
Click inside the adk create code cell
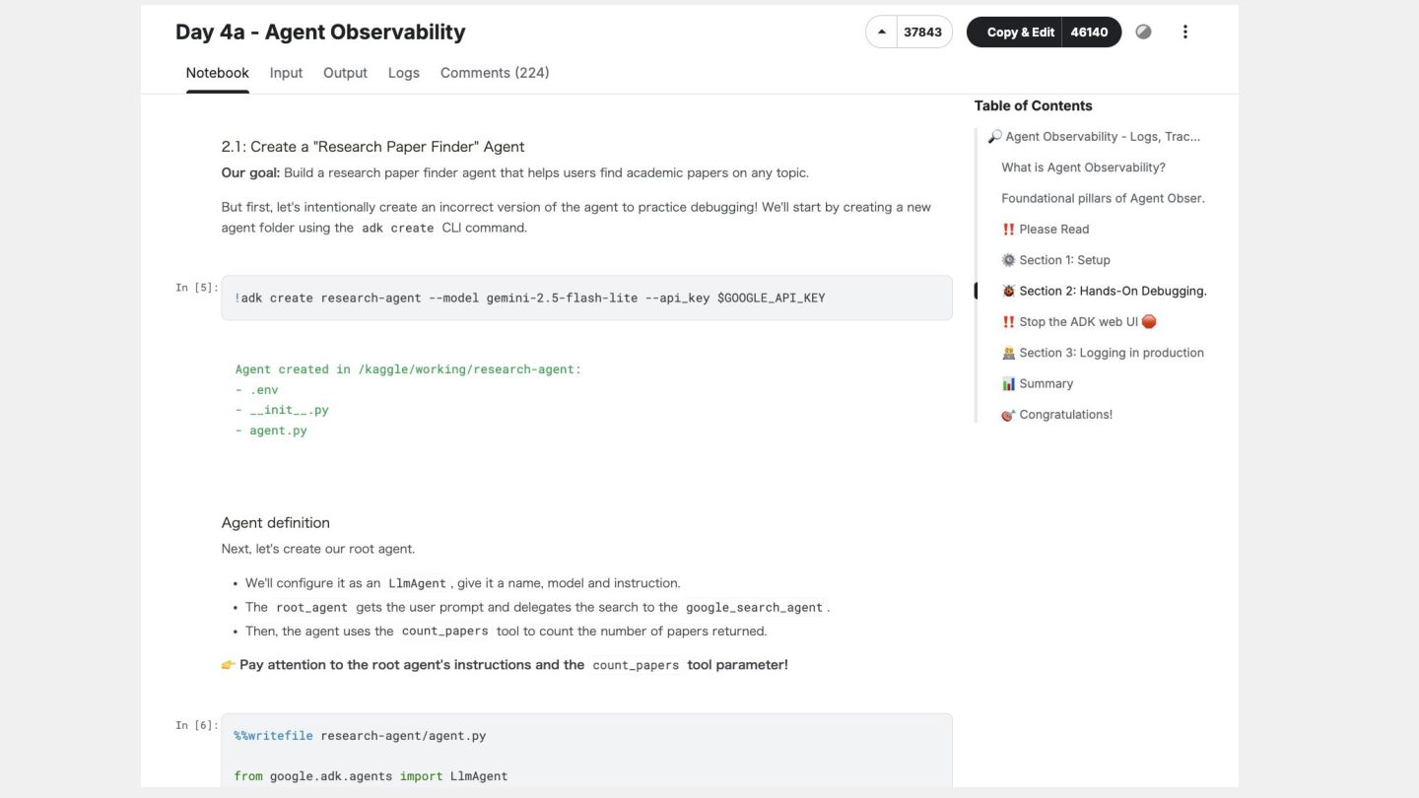(x=586, y=298)
